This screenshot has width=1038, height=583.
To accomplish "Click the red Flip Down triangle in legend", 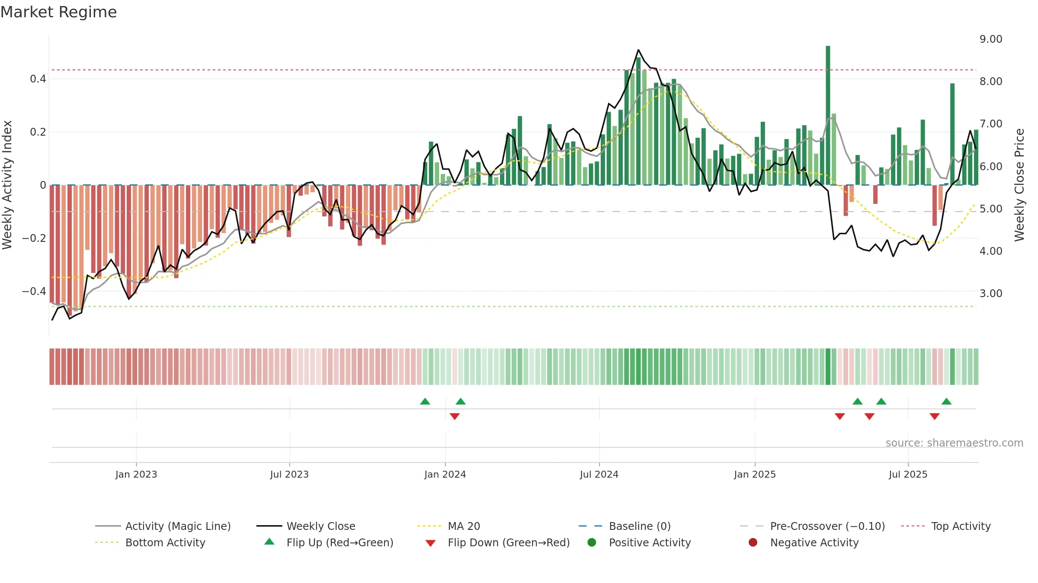I will (430, 543).
